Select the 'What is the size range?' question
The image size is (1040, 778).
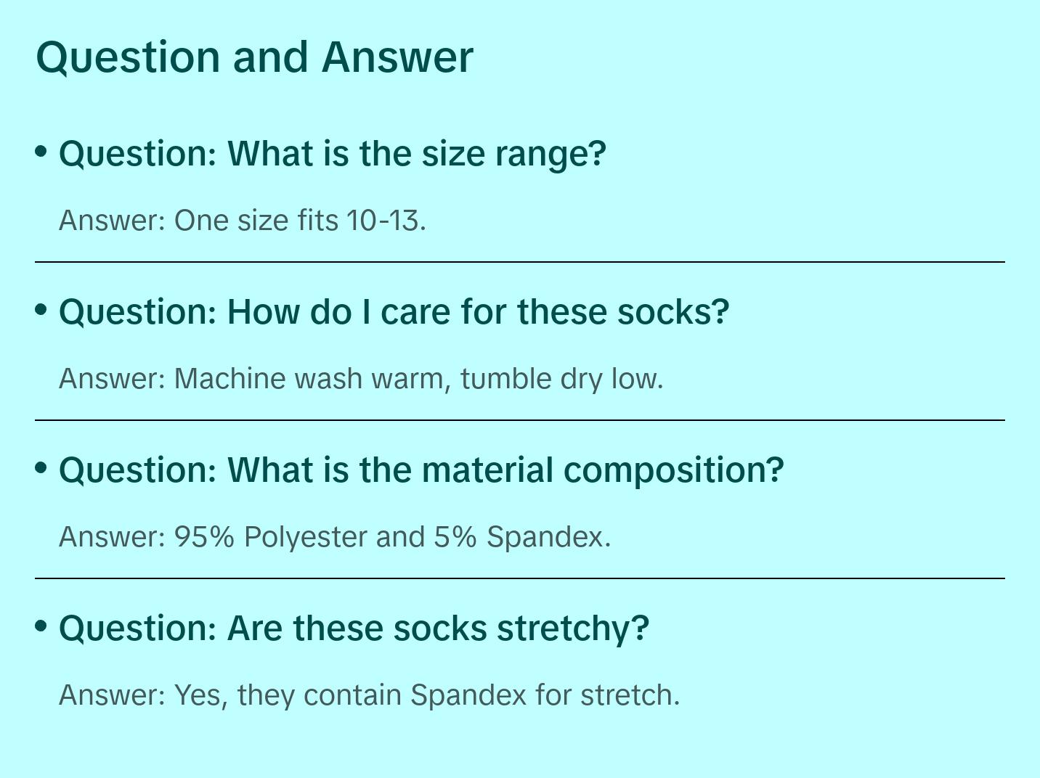point(332,154)
